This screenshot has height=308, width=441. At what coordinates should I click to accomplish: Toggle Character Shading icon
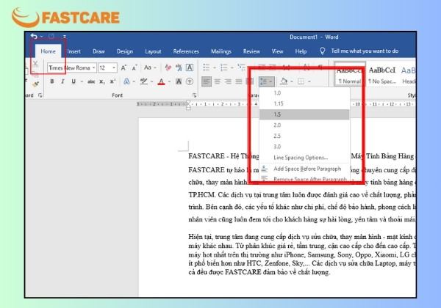click(x=179, y=81)
